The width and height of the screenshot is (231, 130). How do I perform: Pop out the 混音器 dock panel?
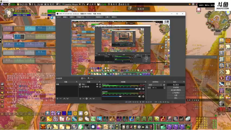coord(146,82)
